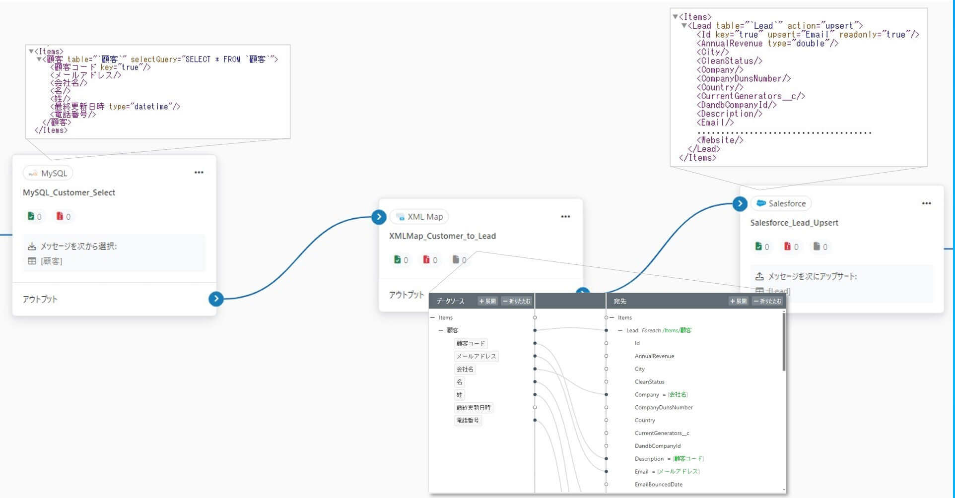
Task: Expand all data source nodes
Action: pos(487,301)
